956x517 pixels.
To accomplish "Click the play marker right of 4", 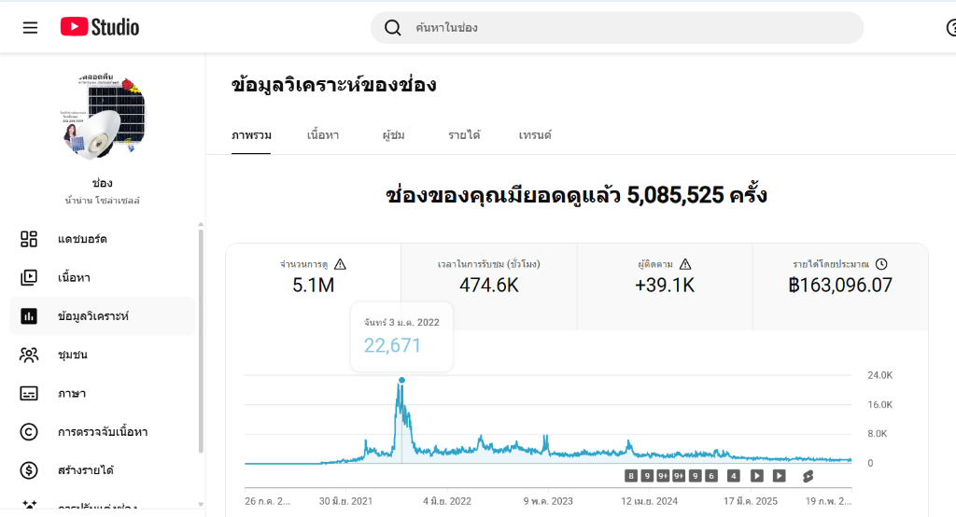I will (756, 476).
